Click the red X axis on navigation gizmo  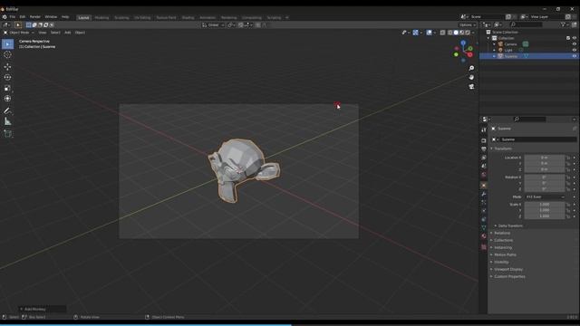click(x=470, y=54)
